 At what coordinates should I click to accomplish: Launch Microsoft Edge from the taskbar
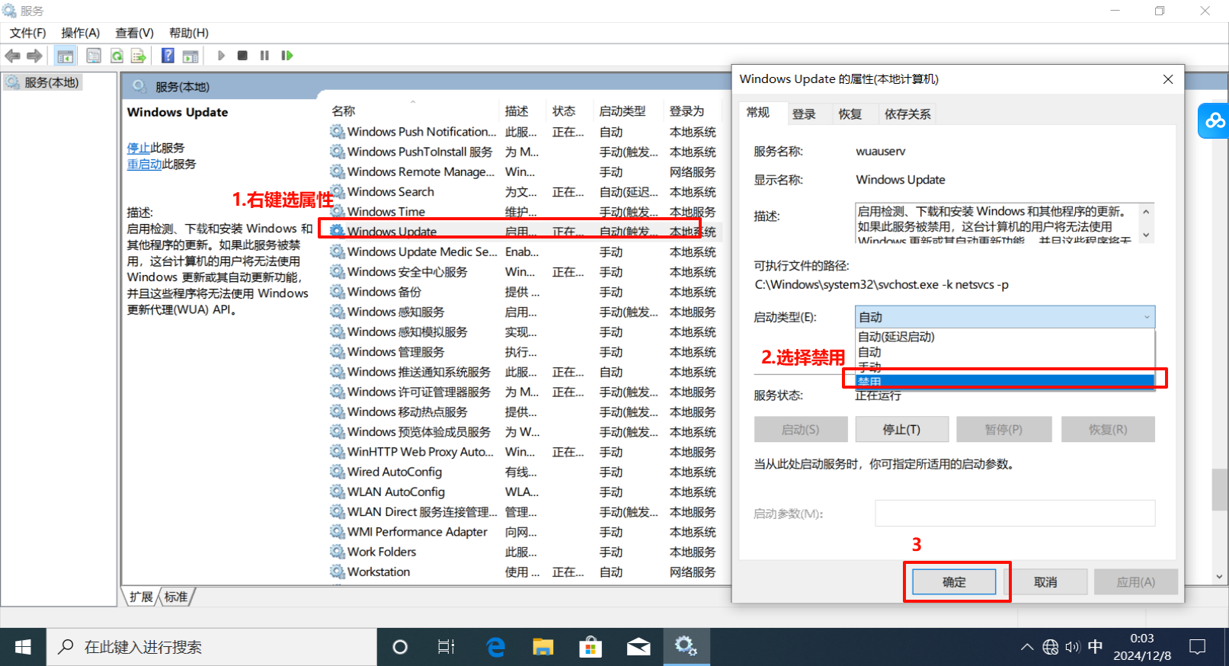pyautogui.click(x=496, y=647)
